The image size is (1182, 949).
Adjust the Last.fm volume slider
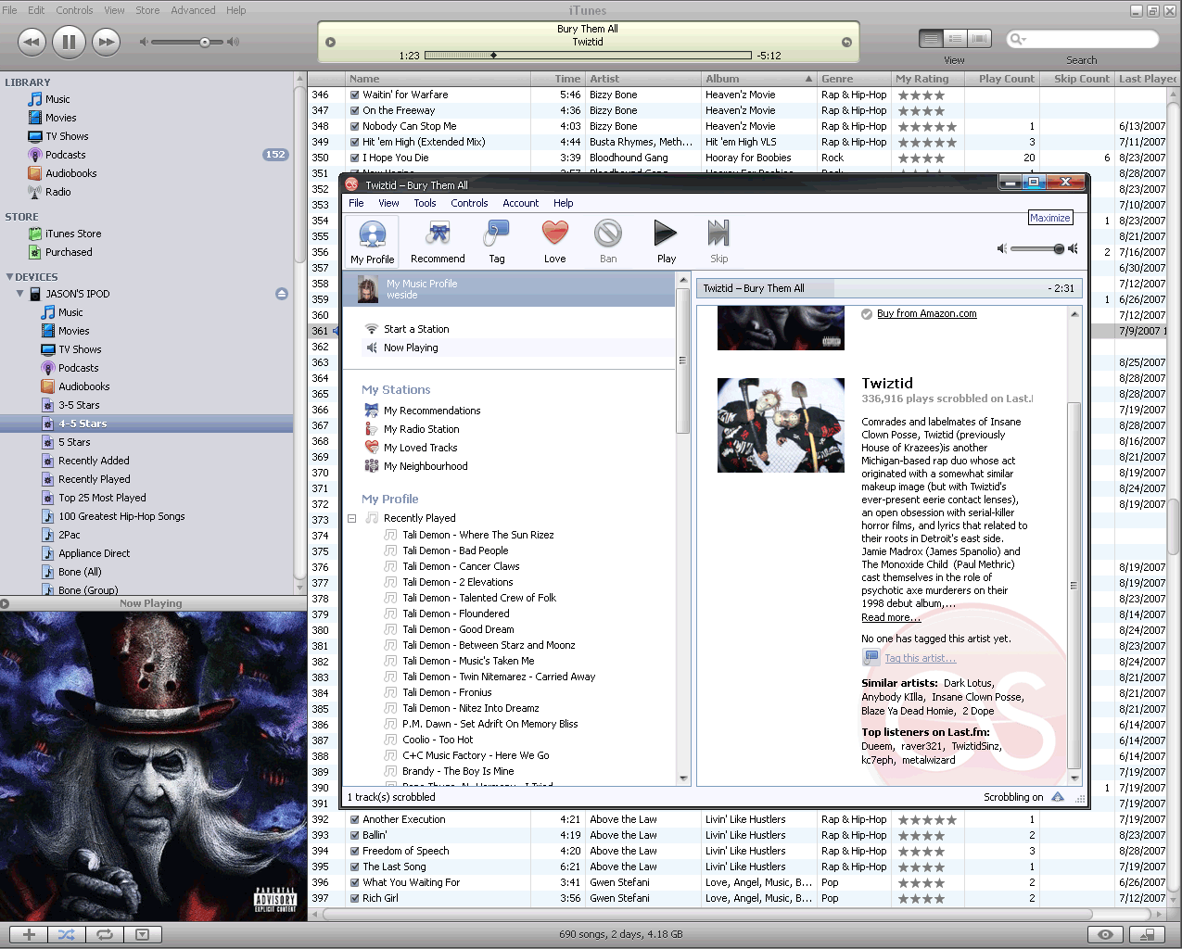pos(1059,248)
